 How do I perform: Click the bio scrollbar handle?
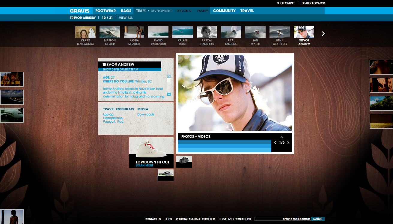pyautogui.click(x=169, y=80)
